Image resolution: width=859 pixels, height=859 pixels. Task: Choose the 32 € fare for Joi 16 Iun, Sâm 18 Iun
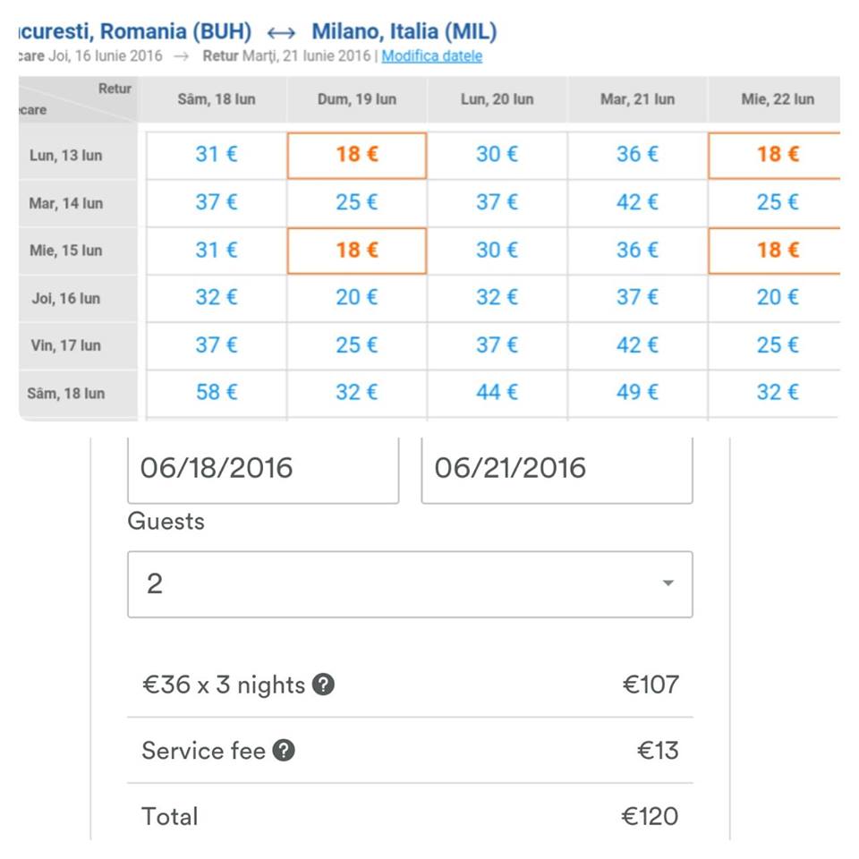tap(217, 298)
